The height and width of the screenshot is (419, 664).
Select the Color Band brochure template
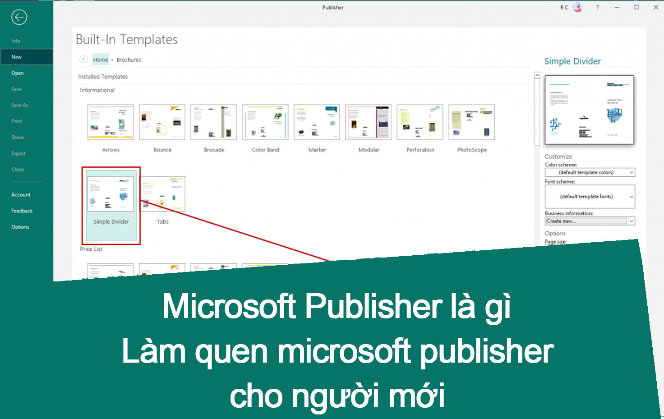point(265,129)
